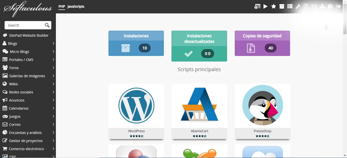The image size is (347, 158).
Task: Expand Encuestas y análisis chevron
Action: click(53, 132)
